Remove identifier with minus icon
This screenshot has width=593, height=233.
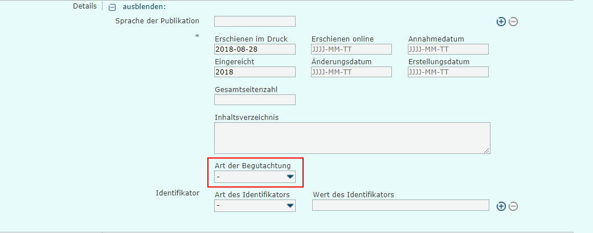513,206
